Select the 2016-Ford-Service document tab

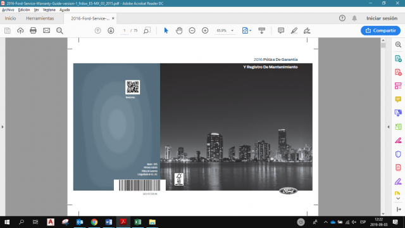90,18
